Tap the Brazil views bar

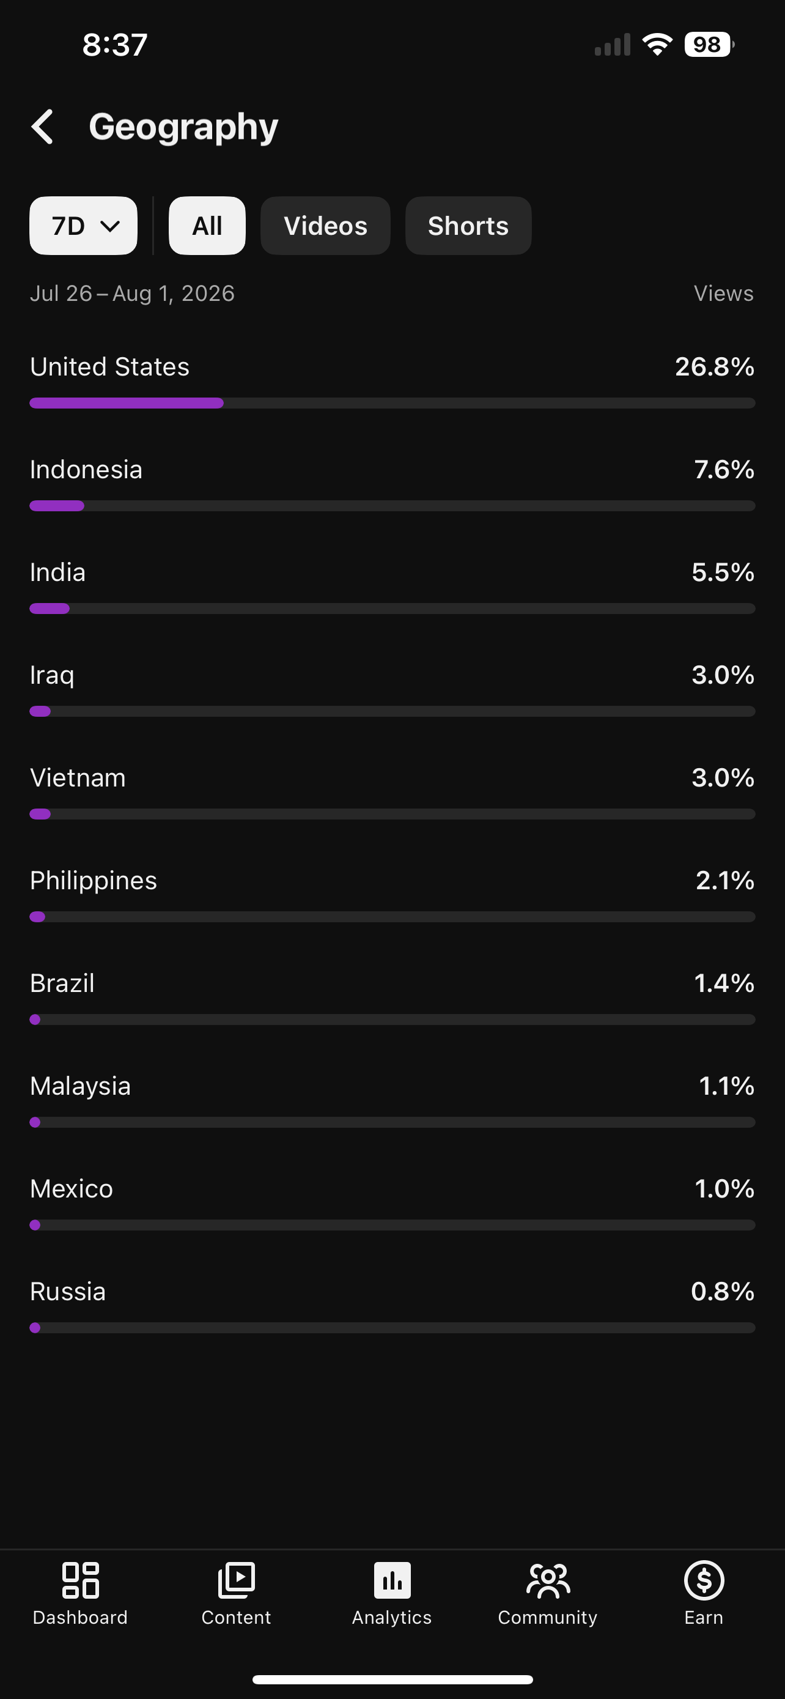coord(392,1020)
